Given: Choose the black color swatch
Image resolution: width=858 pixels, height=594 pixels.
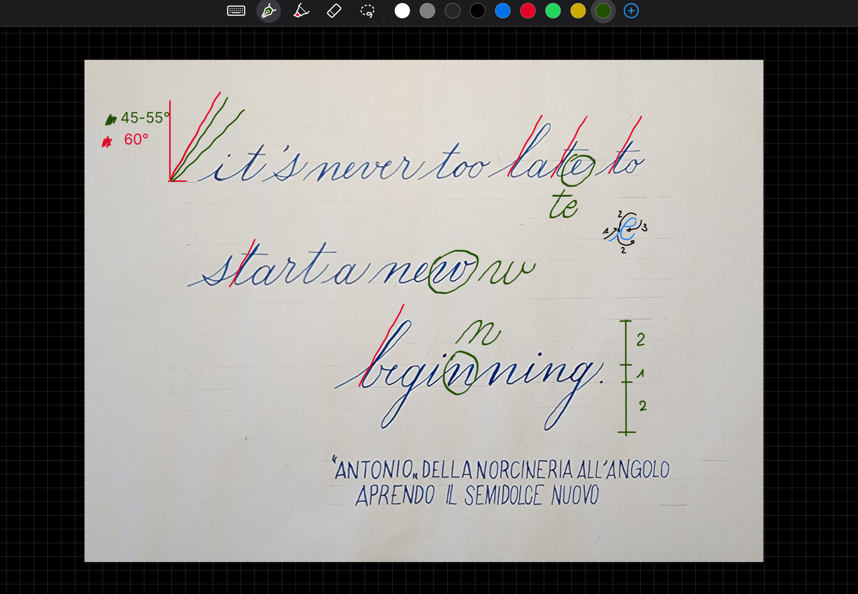Looking at the screenshot, I should (x=477, y=11).
